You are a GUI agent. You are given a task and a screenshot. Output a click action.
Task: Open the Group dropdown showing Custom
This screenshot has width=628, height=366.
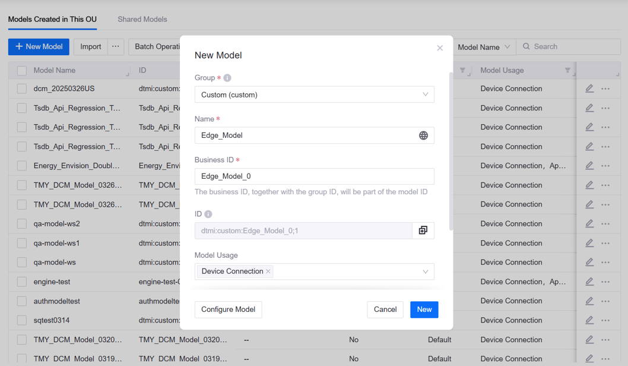tap(314, 94)
